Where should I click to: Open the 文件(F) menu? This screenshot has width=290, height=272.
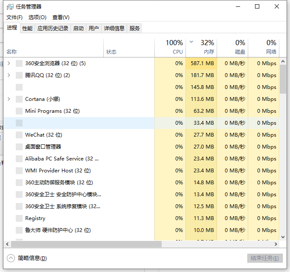[14, 17]
